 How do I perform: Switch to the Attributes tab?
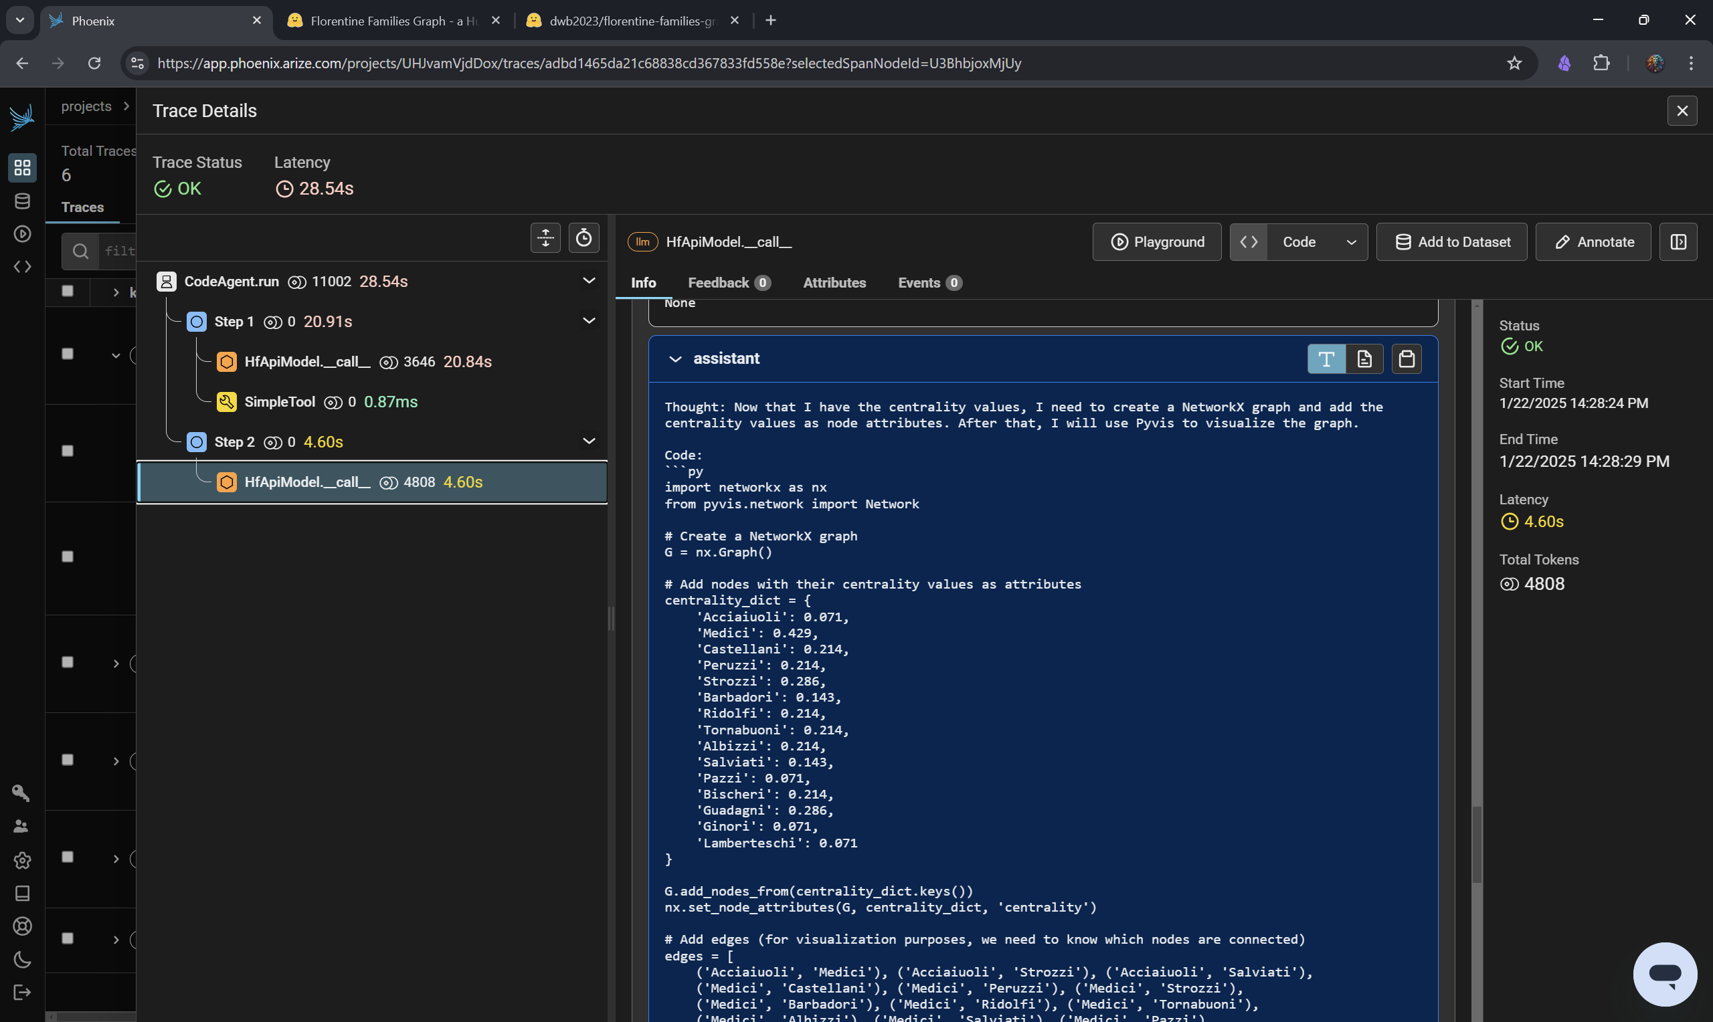833,282
